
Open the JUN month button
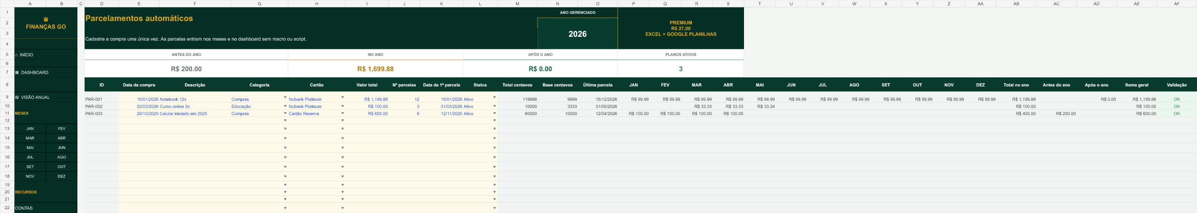62,148
